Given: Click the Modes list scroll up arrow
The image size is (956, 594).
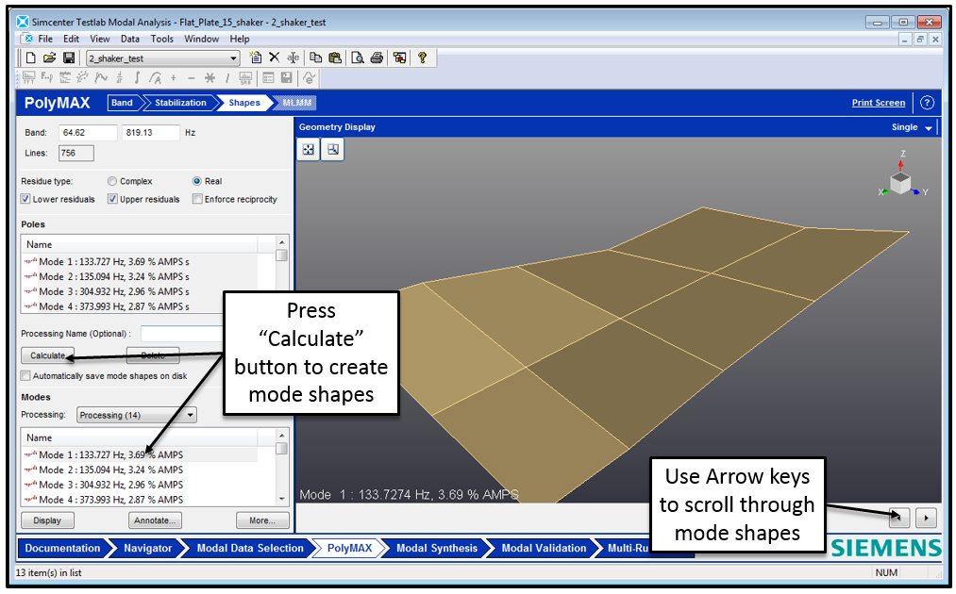Looking at the screenshot, I should pyautogui.click(x=281, y=435).
